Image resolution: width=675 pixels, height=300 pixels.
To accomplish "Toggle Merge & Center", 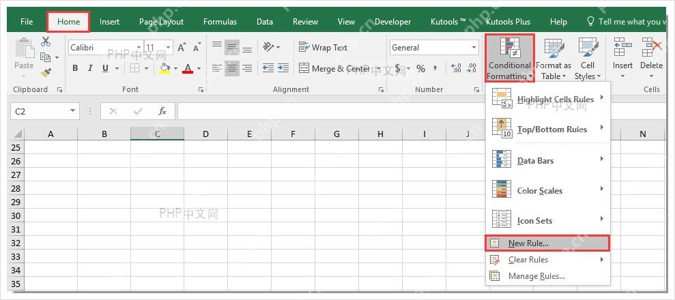I will [x=334, y=68].
